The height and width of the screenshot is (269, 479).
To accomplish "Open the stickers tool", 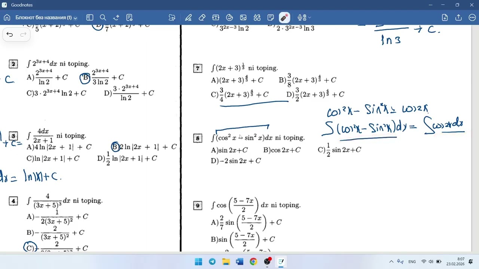I will [229, 18].
